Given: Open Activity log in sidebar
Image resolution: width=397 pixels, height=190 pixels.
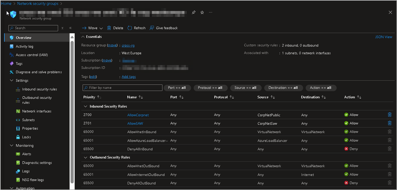Looking at the screenshot, I should (24, 46).
